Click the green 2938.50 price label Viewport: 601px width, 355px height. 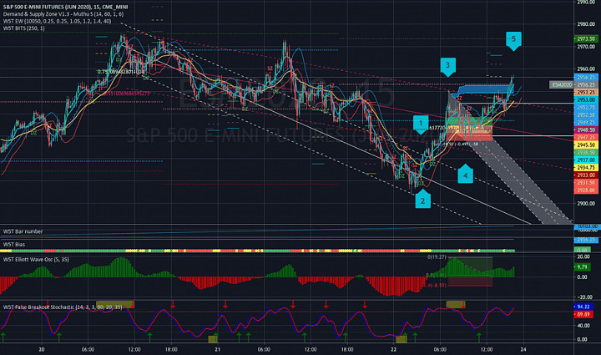click(586, 153)
